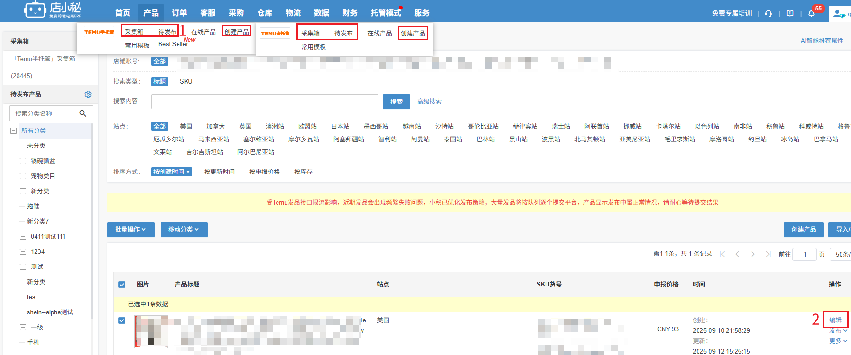The width and height of the screenshot is (851, 355).
Task: Select the 拖鞋 category
Action: [33, 206]
